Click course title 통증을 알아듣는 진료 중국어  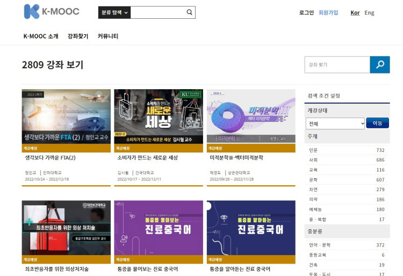[x=240, y=269]
